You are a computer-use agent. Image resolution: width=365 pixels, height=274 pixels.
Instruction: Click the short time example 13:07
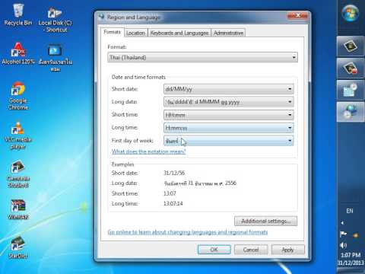click(x=170, y=193)
